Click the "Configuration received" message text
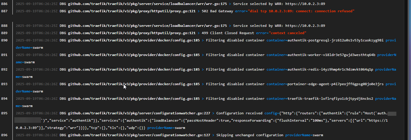 [x=239, y=113]
